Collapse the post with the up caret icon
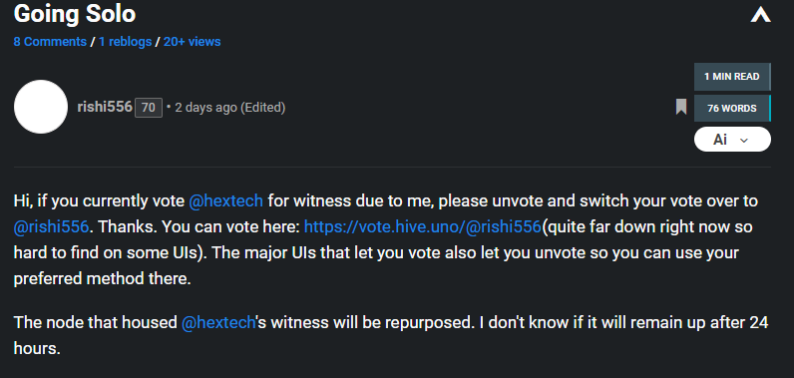Image resolution: width=794 pixels, height=378 pixels. pyautogui.click(x=760, y=15)
